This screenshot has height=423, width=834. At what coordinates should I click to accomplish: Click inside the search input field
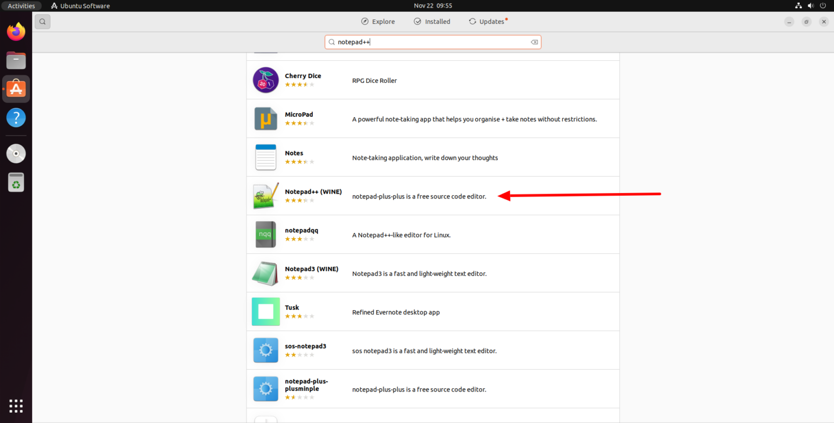pos(432,42)
